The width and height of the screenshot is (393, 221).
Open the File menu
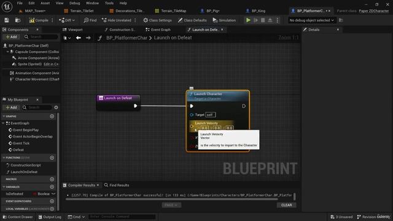point(20,3)
